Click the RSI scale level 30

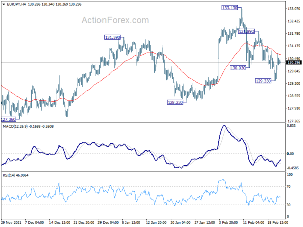[289, 205]
